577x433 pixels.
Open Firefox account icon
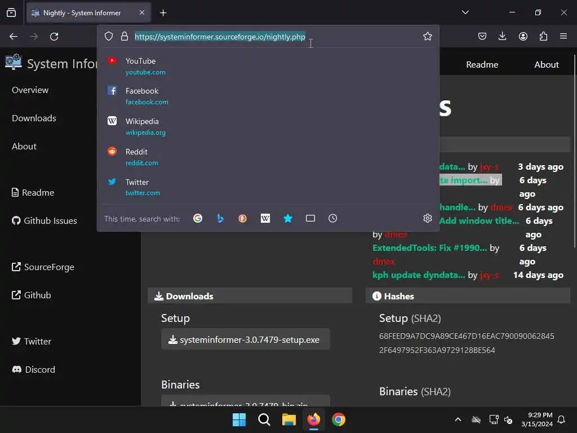[523, 36]
